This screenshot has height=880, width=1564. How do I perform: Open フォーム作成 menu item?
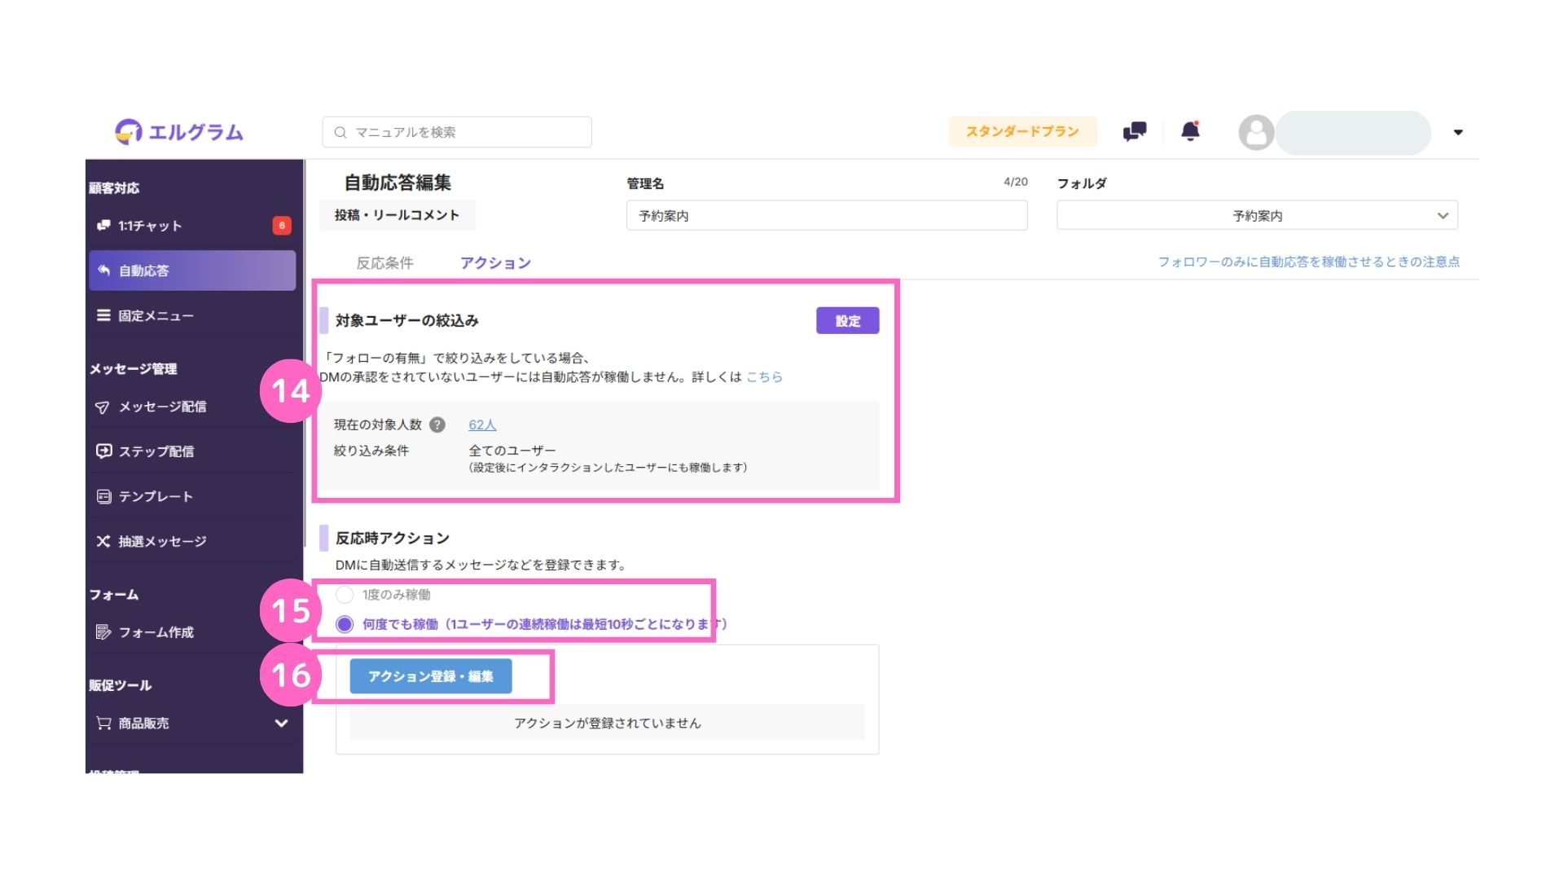(x=192, y=632)
